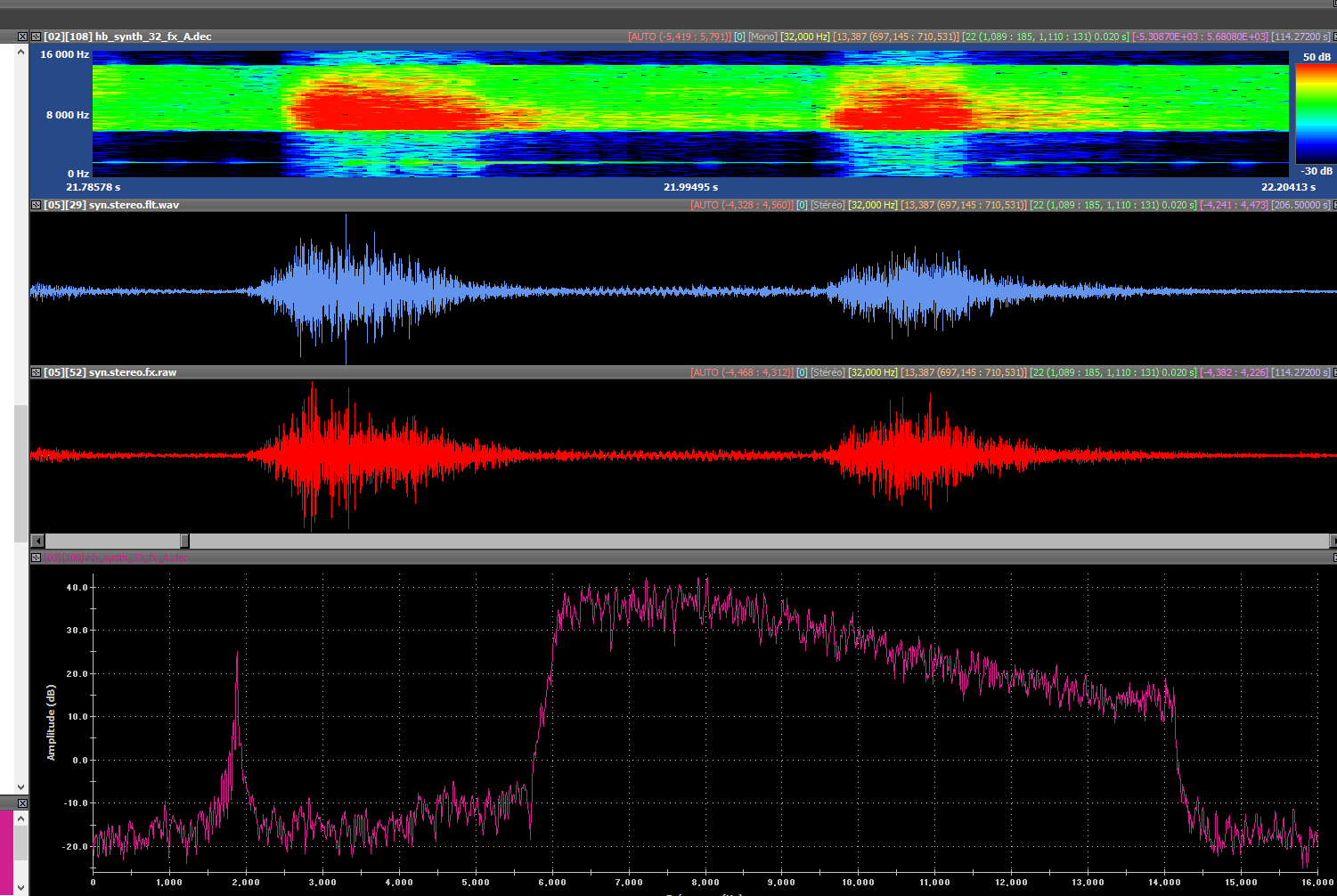Screen dimensions: 1337x896
Task: Toggle the Stéréo indicator on syn.stereo.flt.wav
Action: click(827, 205)
